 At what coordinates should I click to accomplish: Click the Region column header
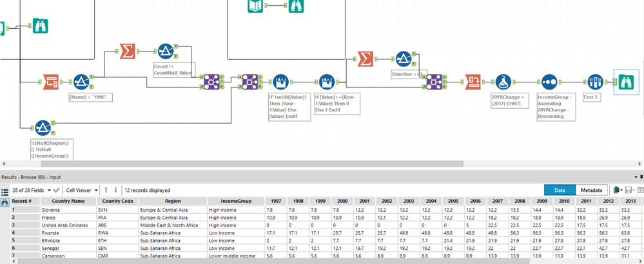[173, 202]
